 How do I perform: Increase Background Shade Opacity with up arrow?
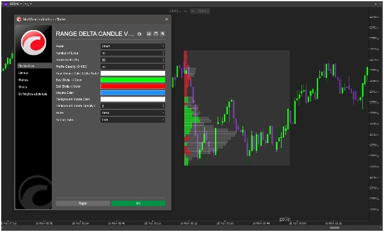coord(164,105)
